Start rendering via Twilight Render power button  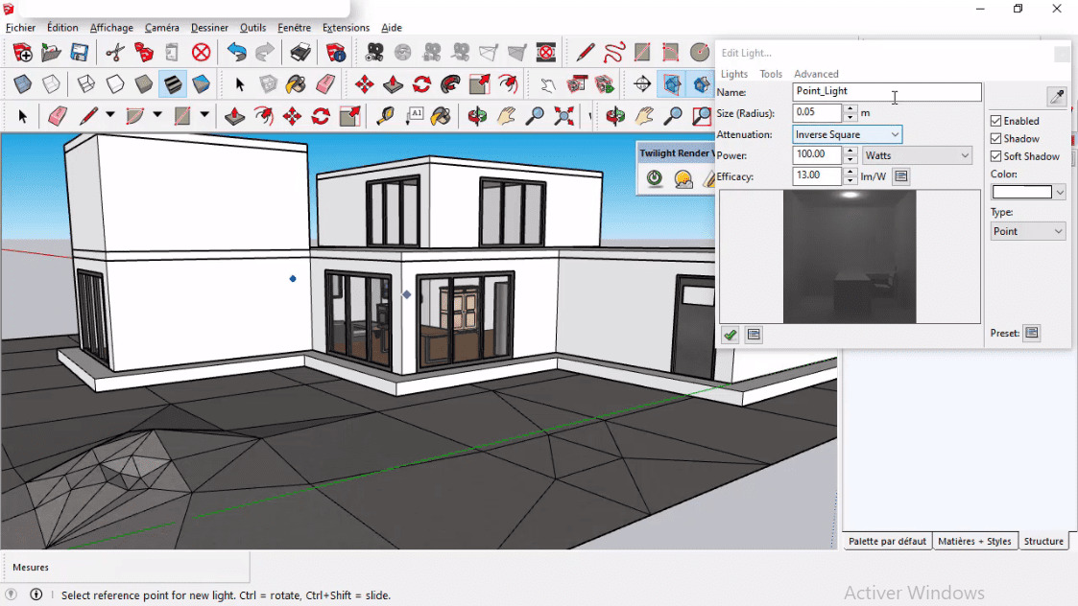pyautogui.click(x=654, y=177)
